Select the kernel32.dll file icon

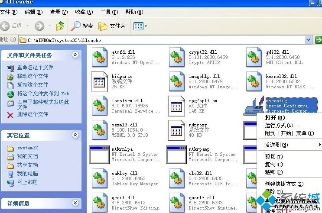click(254, 81)
